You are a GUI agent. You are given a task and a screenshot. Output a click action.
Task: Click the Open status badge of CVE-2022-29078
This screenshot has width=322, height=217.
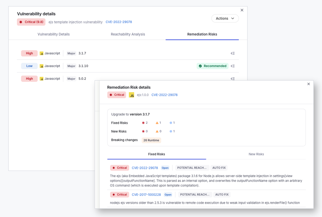click(x=165, y=168)
